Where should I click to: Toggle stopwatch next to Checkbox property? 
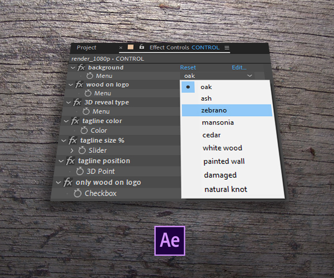click(77, 193)
